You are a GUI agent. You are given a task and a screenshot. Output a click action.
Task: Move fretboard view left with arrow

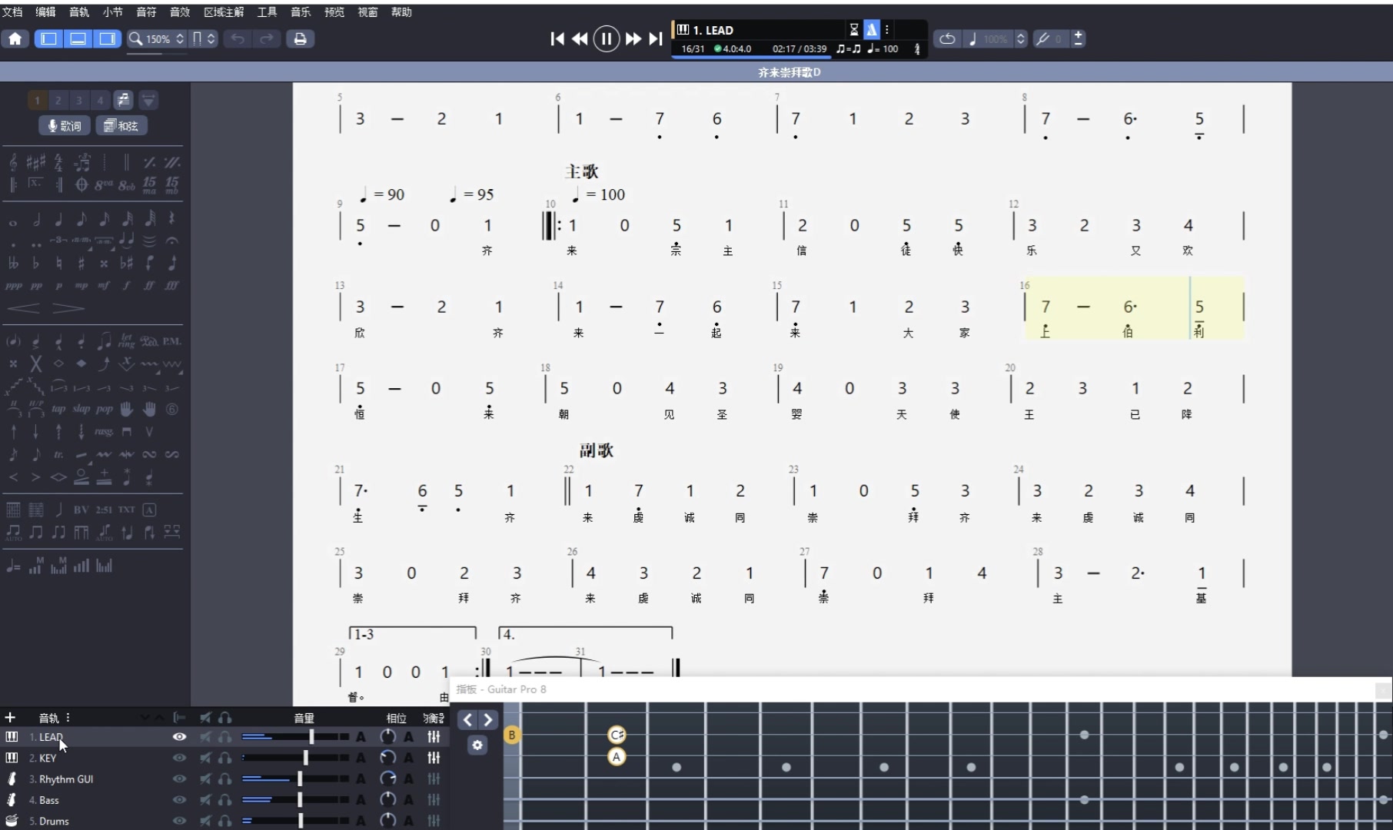467,720
